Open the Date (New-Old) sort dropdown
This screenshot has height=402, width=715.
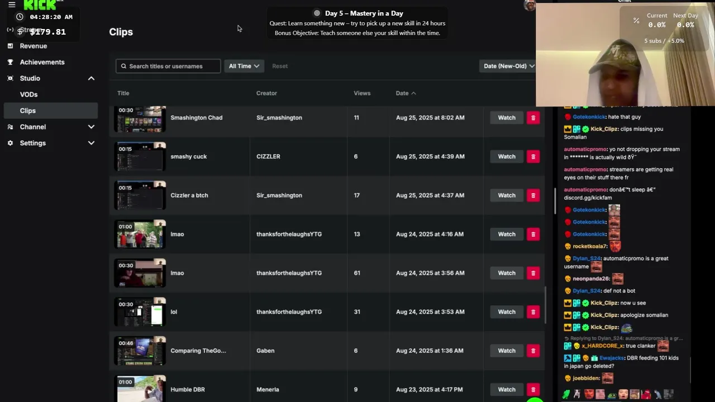click(508, 66)
